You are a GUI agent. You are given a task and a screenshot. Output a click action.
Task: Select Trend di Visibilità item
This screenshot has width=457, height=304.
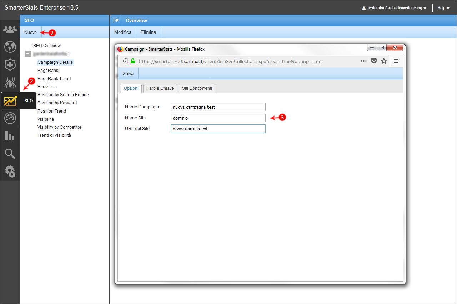pyautogui.click(x=54, y=135)
